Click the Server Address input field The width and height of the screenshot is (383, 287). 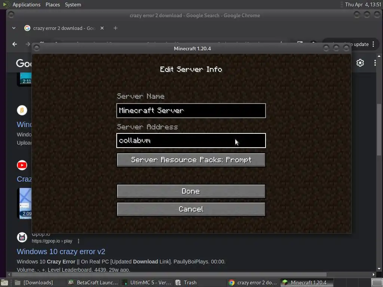tap(191, 141)
